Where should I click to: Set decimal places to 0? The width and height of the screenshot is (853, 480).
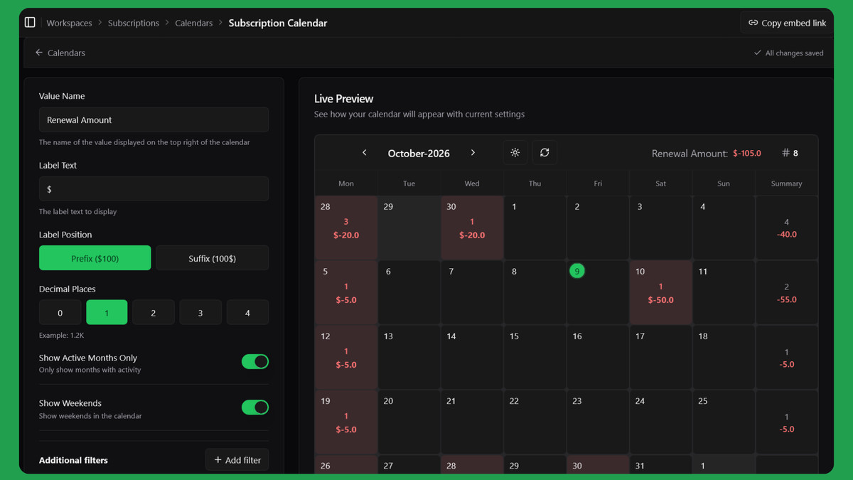(x=60, y=312)
